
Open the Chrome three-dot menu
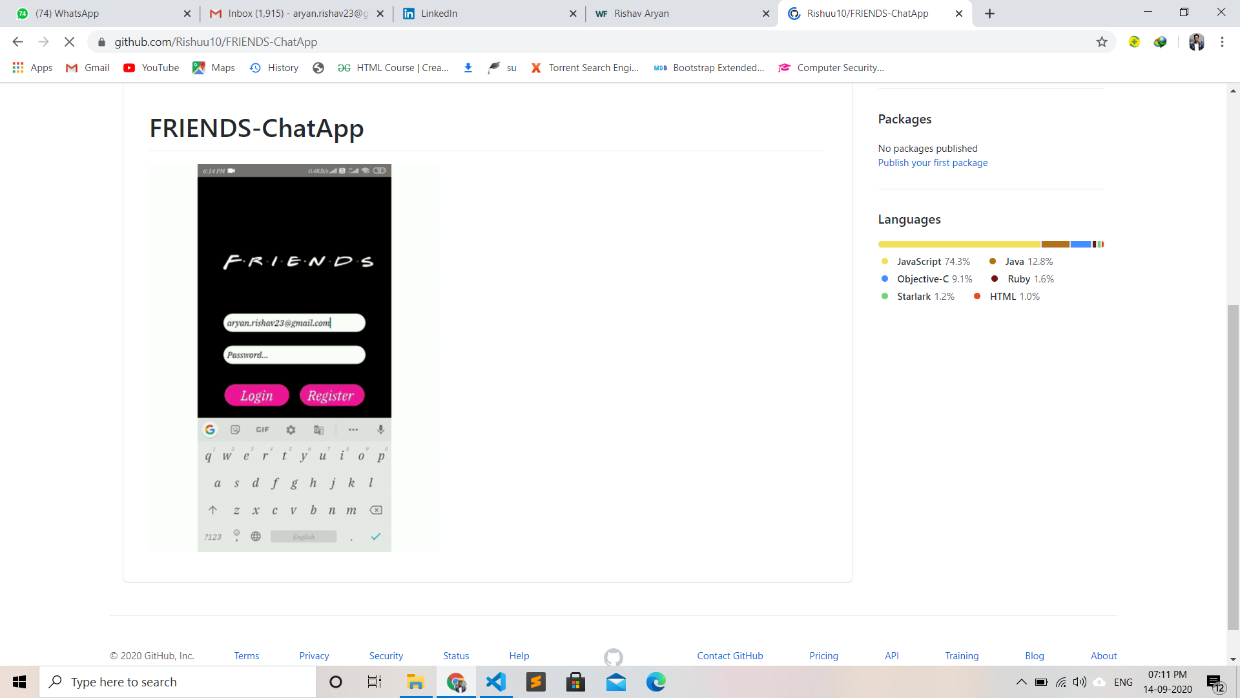pyautogui.click(x=1222, y=42)
